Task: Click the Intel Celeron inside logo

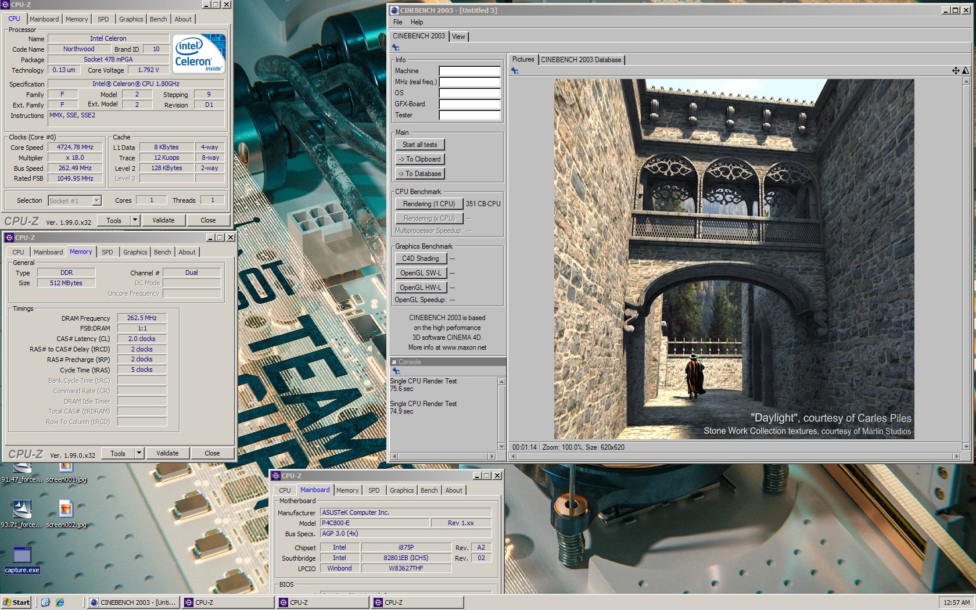Action: 199,53
